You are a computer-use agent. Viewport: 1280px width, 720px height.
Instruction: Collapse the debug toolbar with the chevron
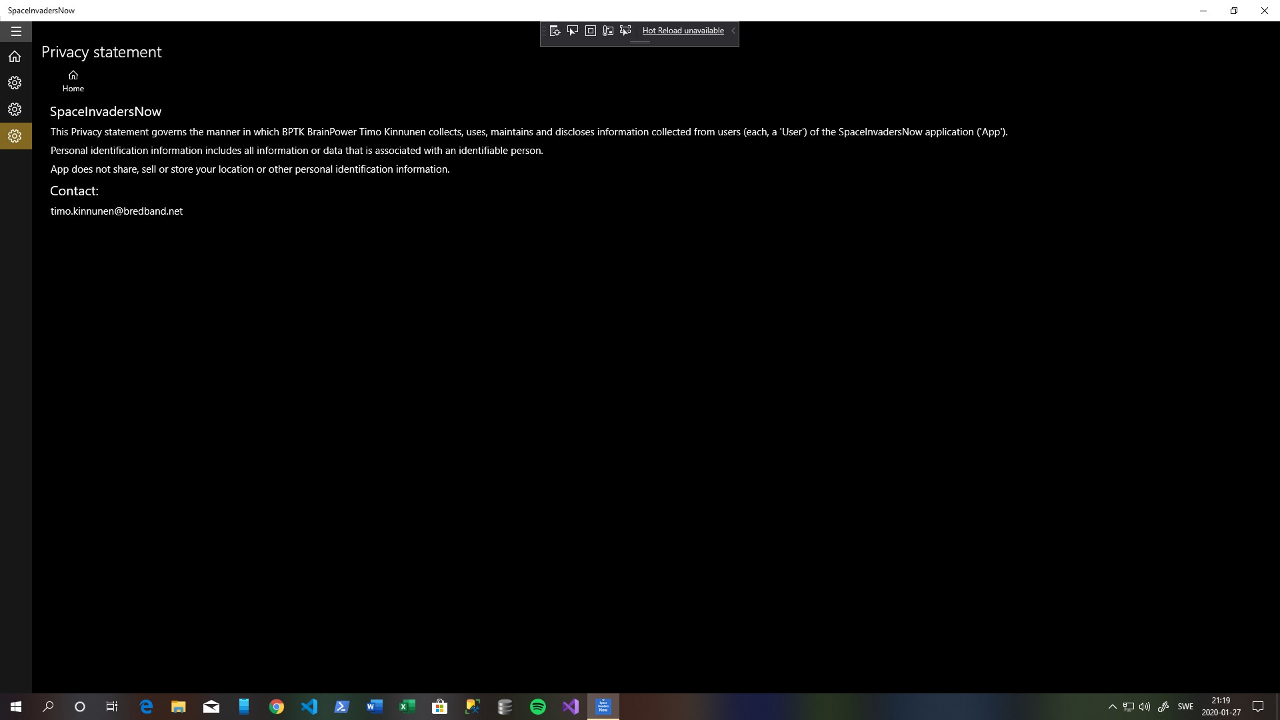[733, 31]
